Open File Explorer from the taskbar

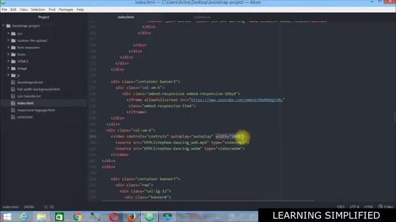[x=41, y=216]
